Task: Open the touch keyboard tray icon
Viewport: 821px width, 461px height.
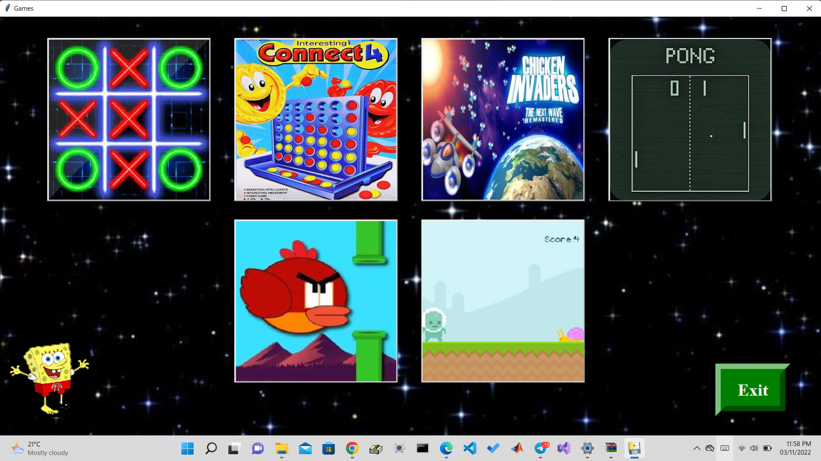Action: 725,448
